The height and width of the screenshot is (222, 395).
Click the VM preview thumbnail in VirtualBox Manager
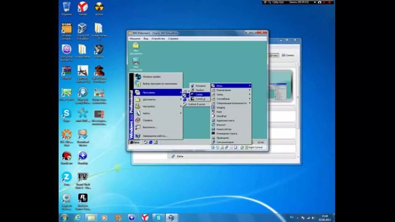tap(280, 86)
